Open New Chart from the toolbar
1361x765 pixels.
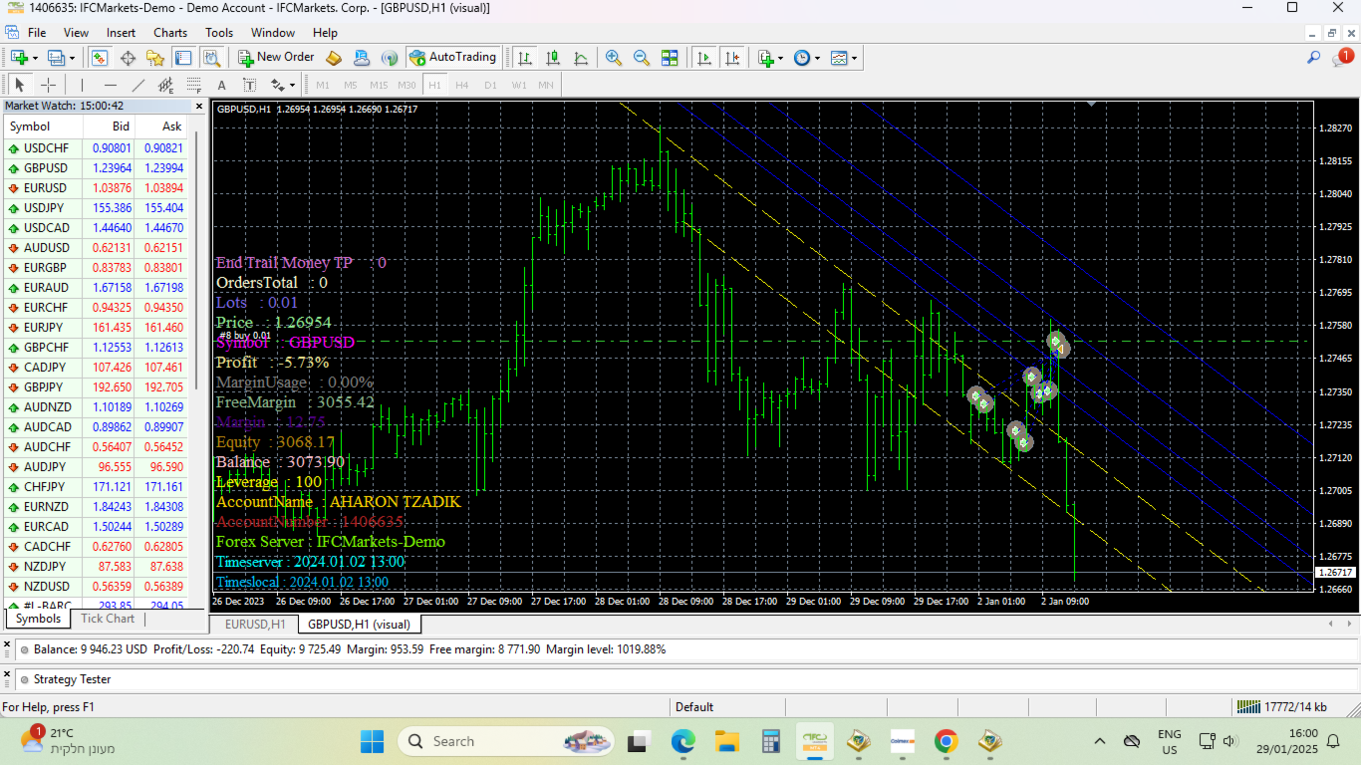click(x=18, y=58)
